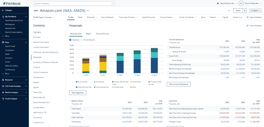Click the View Segments button
The width and height of the screenshot is (264, 127).
coord(78,93)
